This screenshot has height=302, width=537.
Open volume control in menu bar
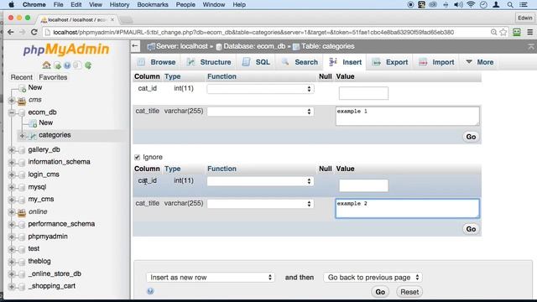pyautogui.click(x=458, y=5)
